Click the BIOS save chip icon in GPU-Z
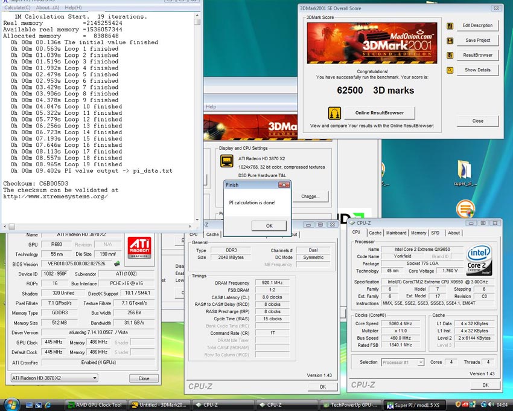 [x=117, y=263]
